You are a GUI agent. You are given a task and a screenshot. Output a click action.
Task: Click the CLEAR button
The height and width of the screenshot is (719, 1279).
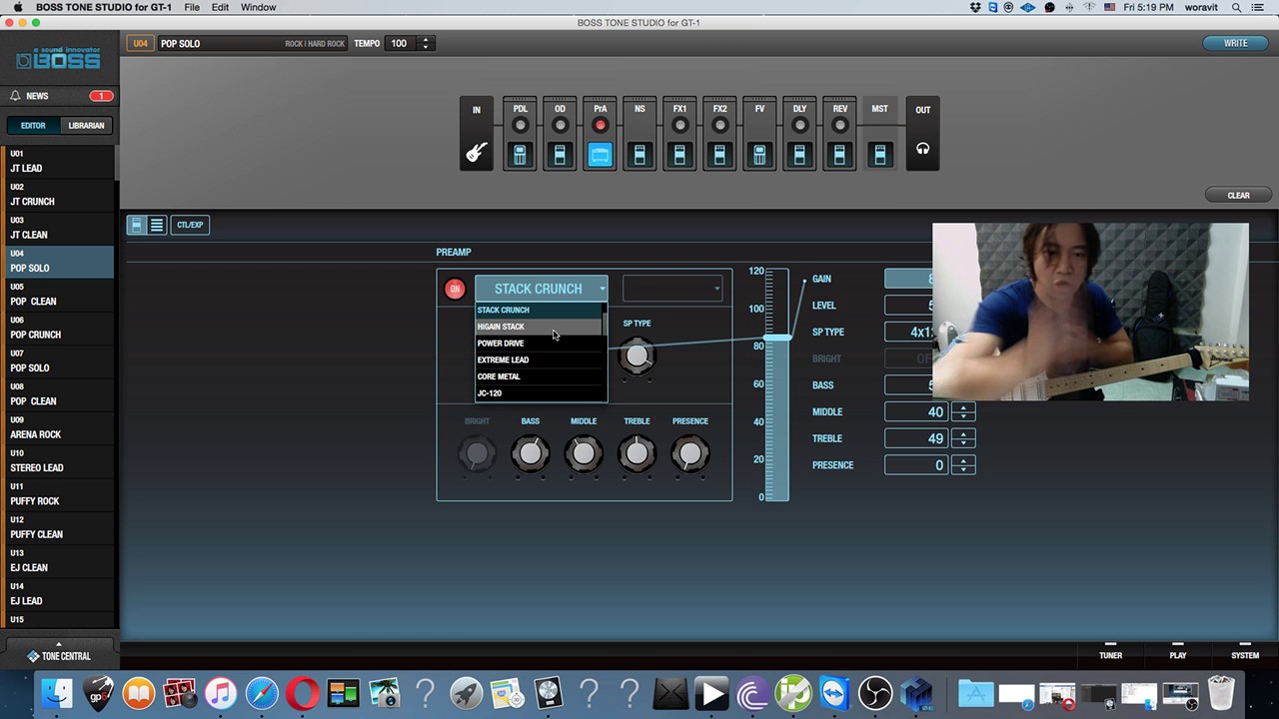[x=1238, y=196]
